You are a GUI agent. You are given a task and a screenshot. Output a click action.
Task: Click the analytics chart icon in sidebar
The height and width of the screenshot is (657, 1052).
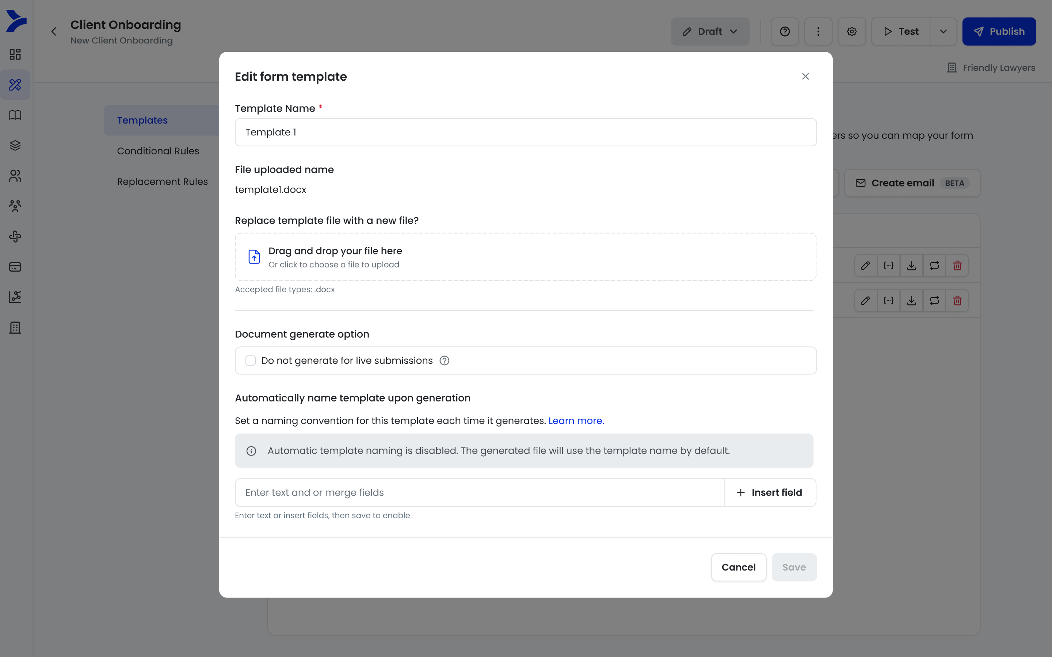coord(15,297)
